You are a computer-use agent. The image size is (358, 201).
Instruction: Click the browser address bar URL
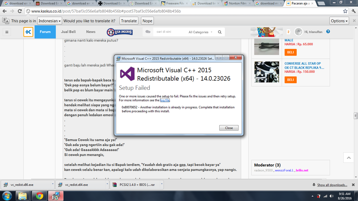tap(106, 11)
